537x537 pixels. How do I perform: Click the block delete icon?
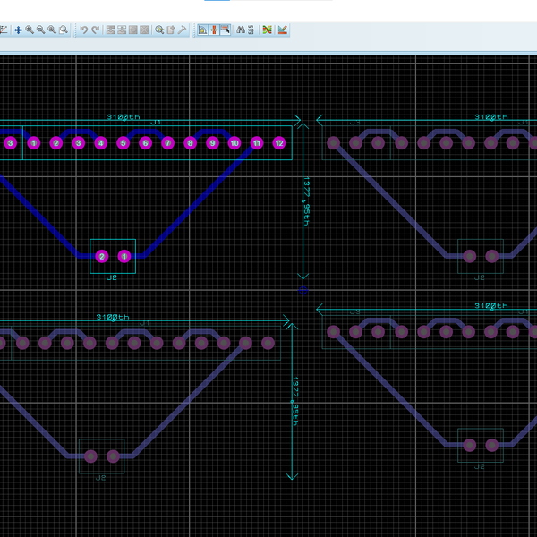point(143,30)
